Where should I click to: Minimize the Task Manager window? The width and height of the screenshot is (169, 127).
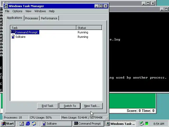(x=97, y=6)
